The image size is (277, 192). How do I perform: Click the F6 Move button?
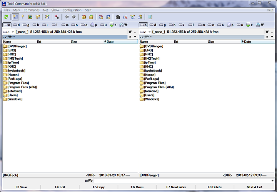pos(137,187)
